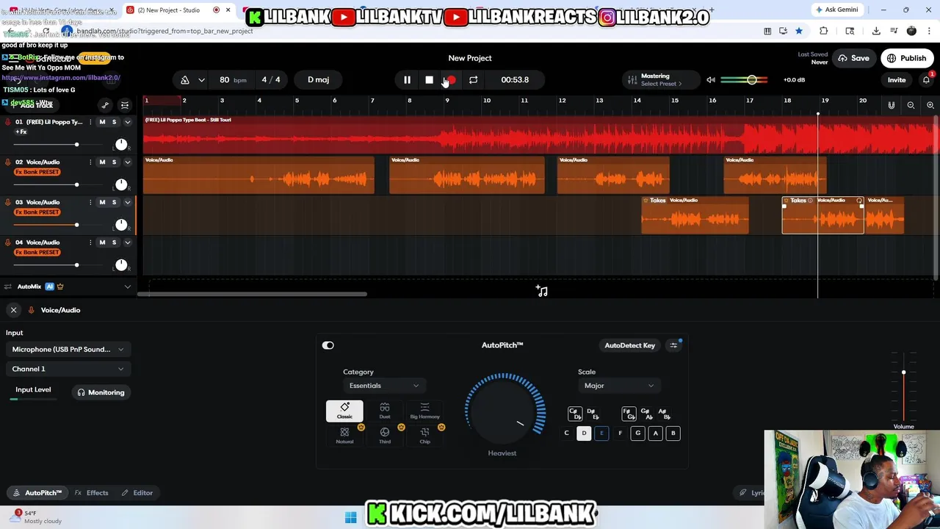The height and width of the screenshot is (529, 940).
Task: Mute track 03 Voice/Audio
Action: click(102, 202)
